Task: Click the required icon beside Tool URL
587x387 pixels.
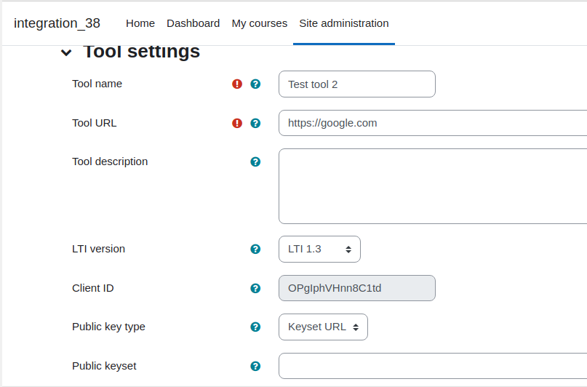Action: 237,123
